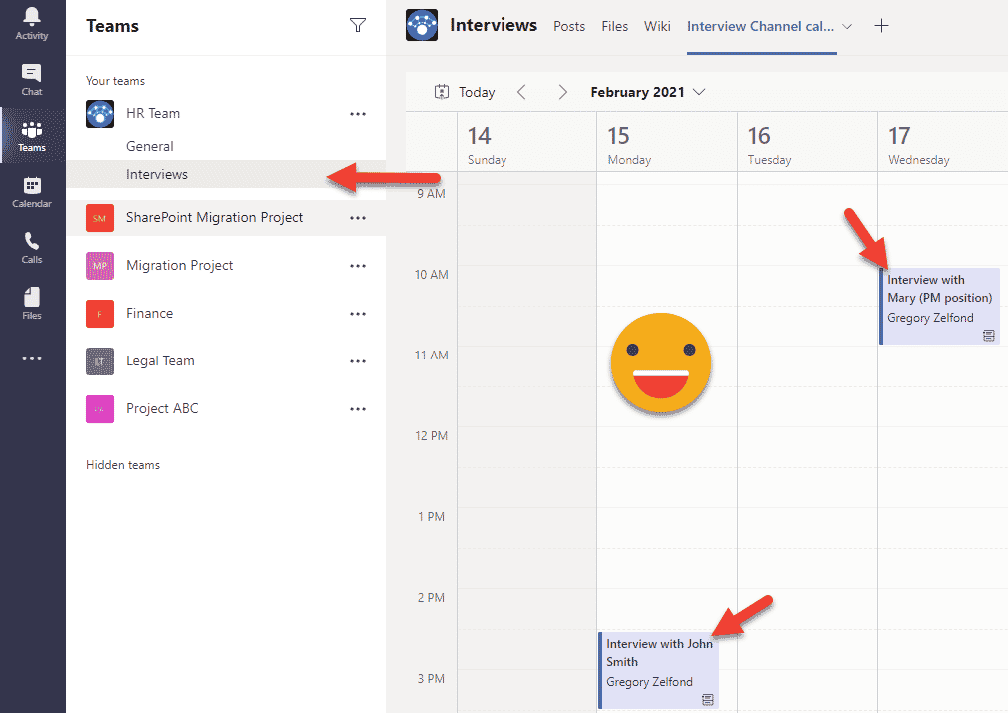Click the SharePoint Migration Project SM avatar
Viewport: 1008px width, 713px height.
100,218
